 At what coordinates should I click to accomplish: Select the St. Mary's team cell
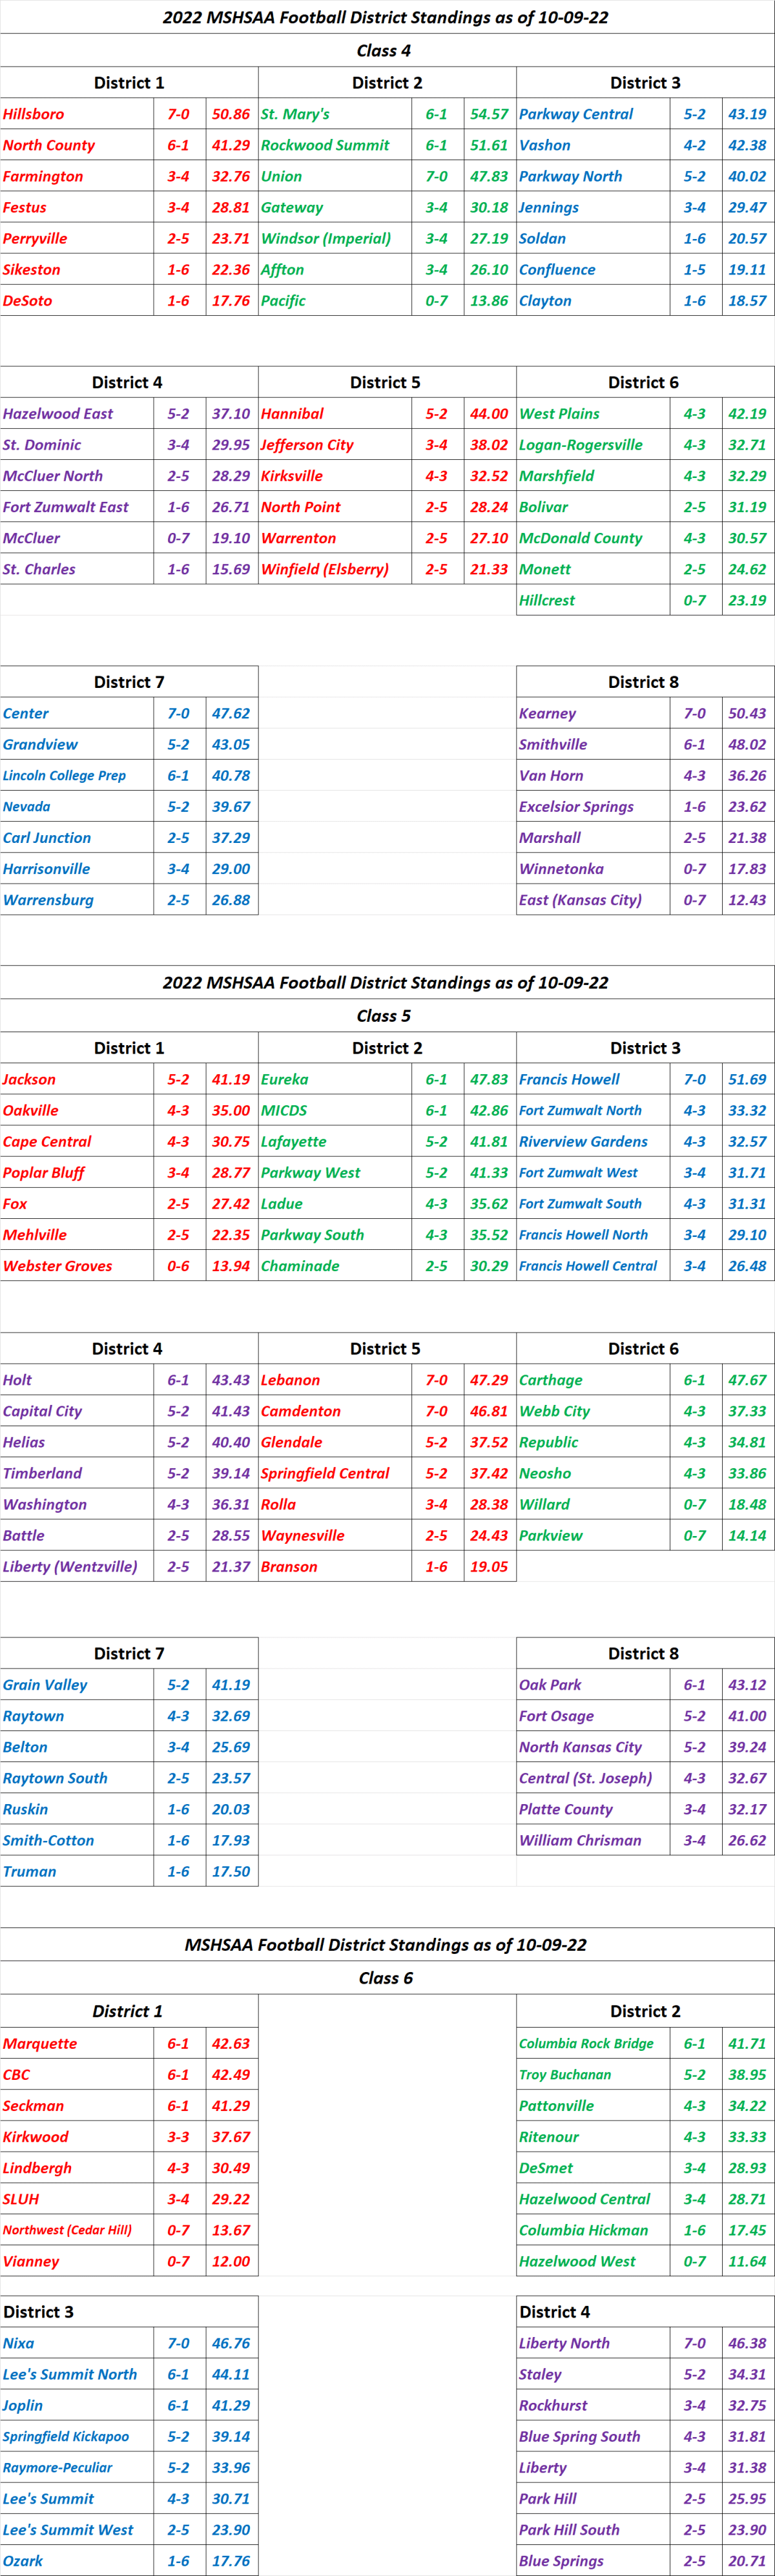pyautogui.click(x=335, y=114)
